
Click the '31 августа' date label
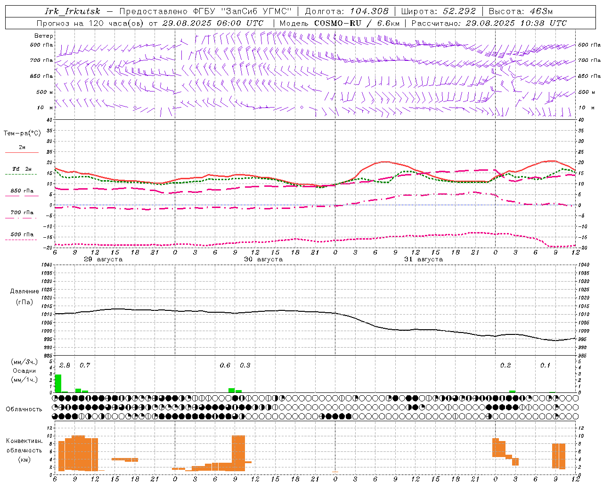click(424, 259)
